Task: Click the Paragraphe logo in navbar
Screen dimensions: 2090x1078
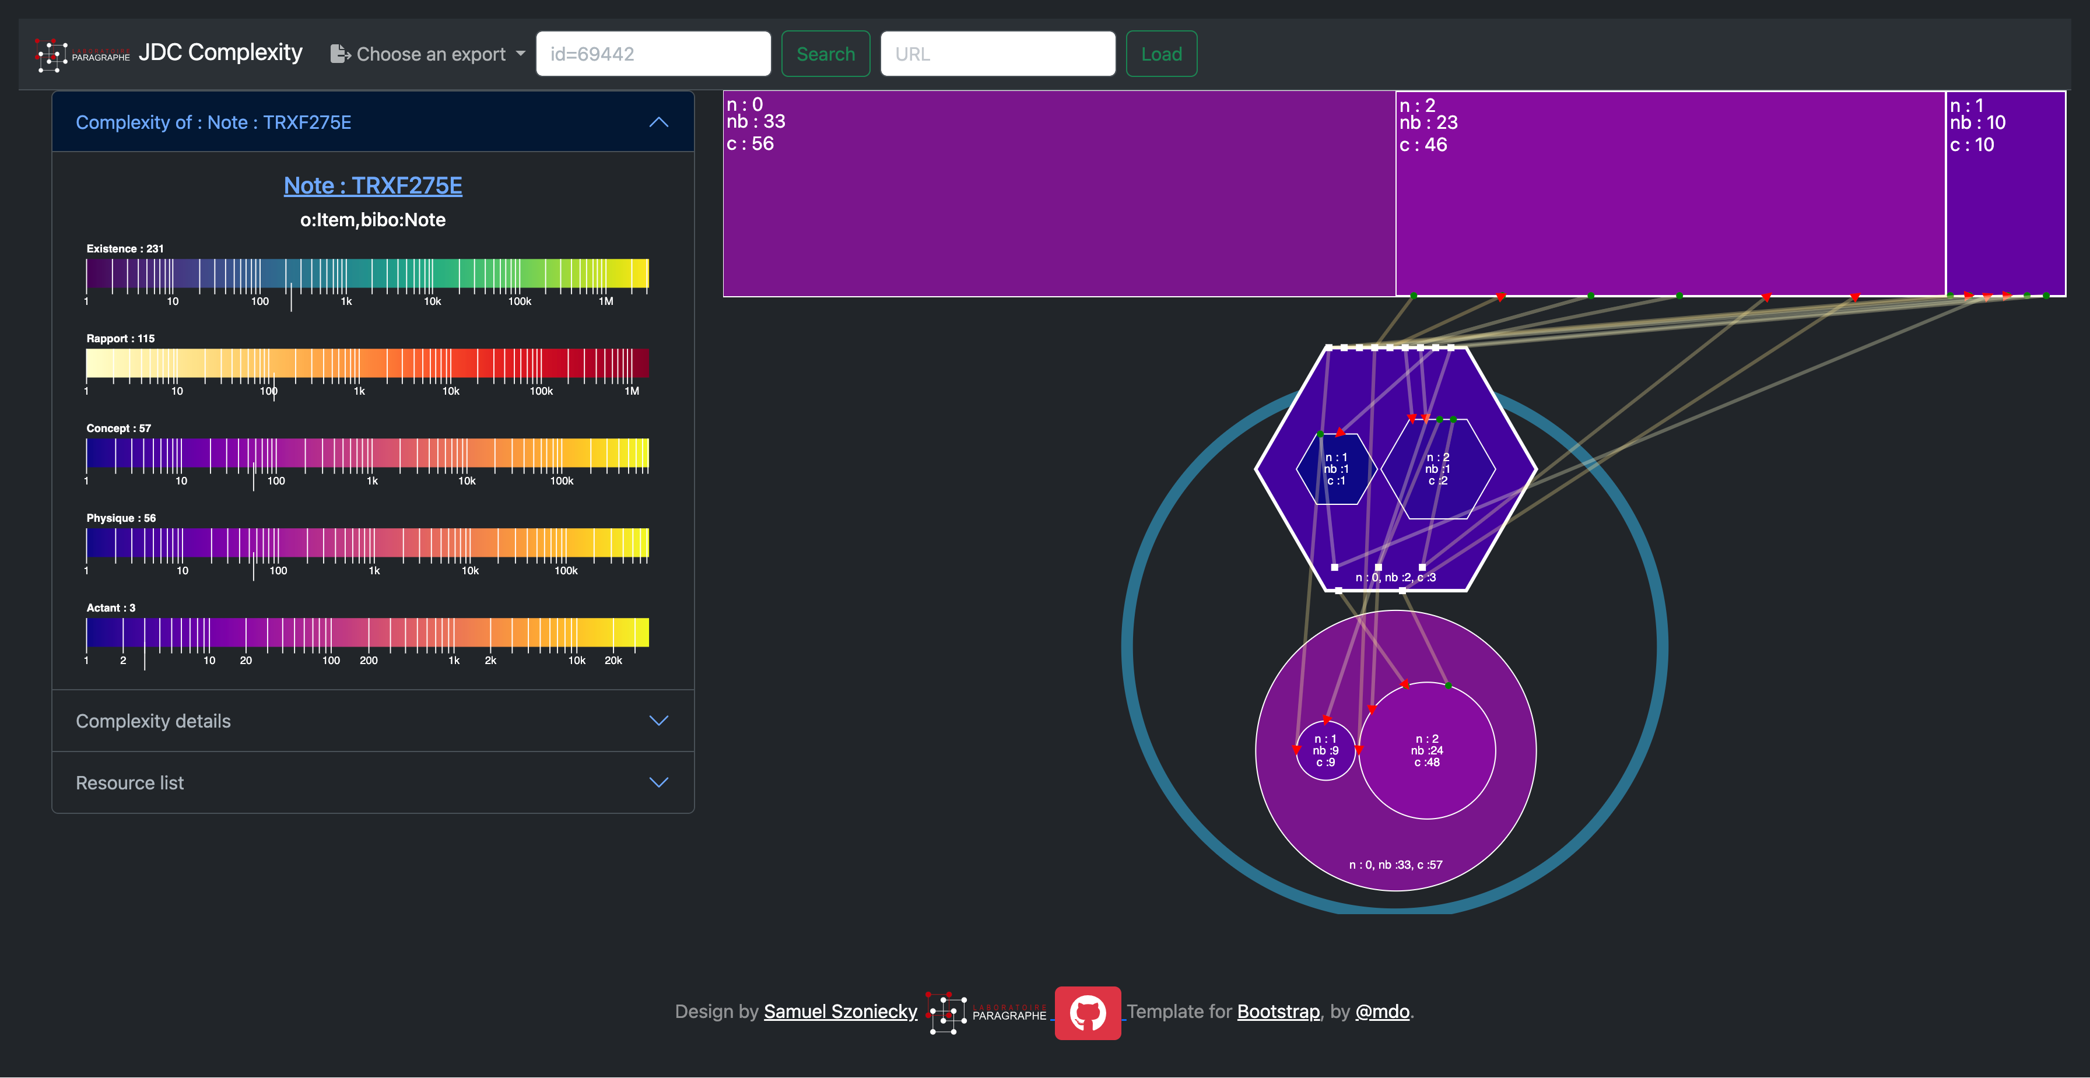Action: point(82,54)
